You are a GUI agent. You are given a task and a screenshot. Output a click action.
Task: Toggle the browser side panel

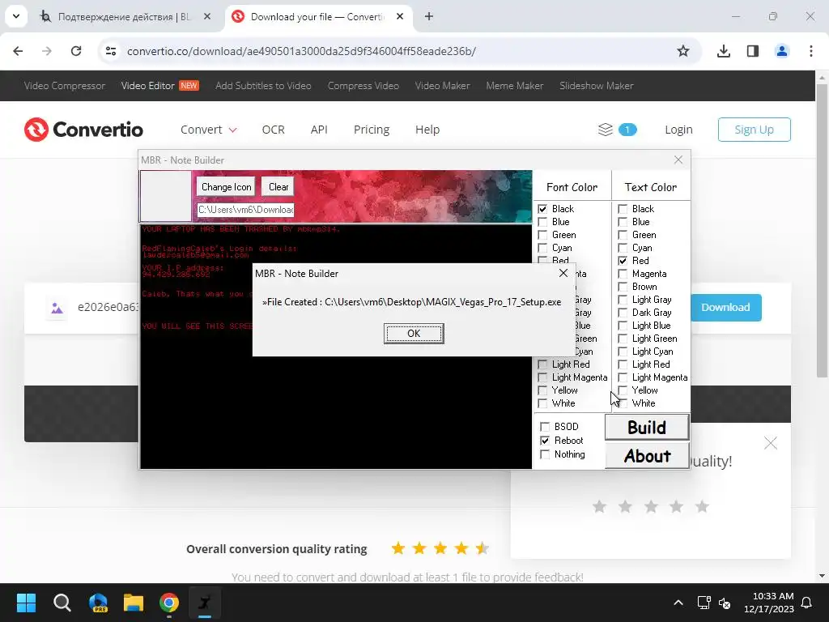[x=753, y=51]
